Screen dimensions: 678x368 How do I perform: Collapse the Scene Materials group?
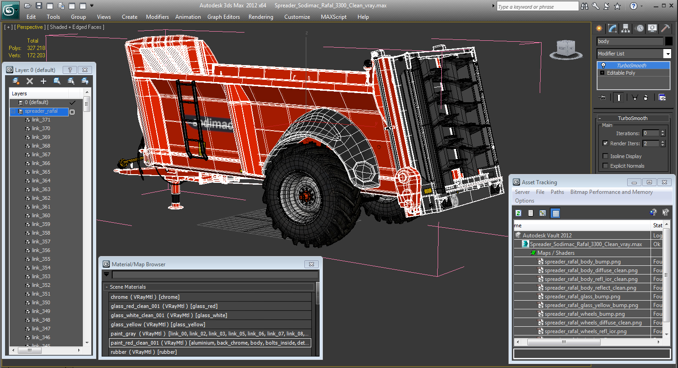107,287
